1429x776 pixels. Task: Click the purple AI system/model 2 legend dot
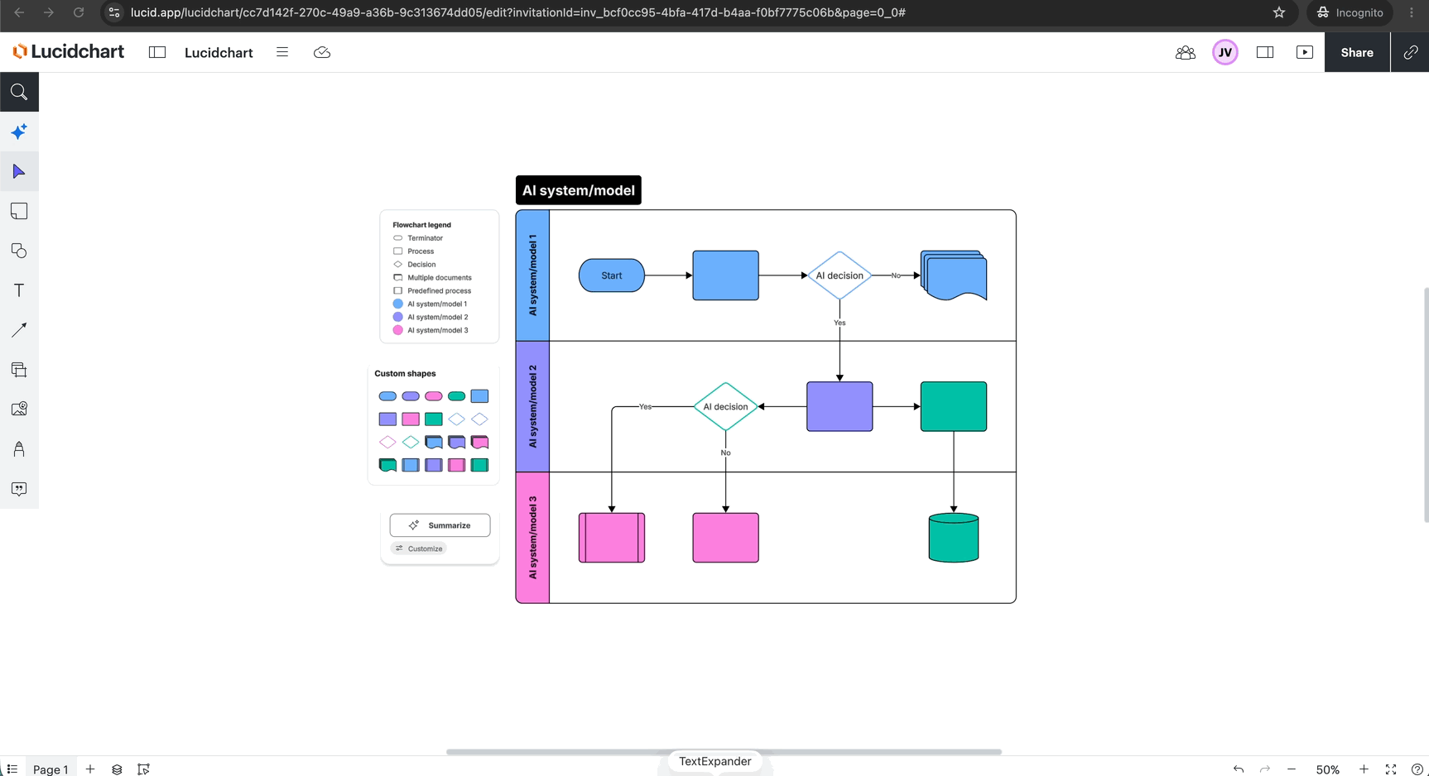pyautogui.click(x=397, y=317)
